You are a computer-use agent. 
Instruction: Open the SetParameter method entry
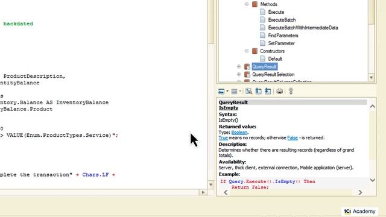click(x=281, y=43)
